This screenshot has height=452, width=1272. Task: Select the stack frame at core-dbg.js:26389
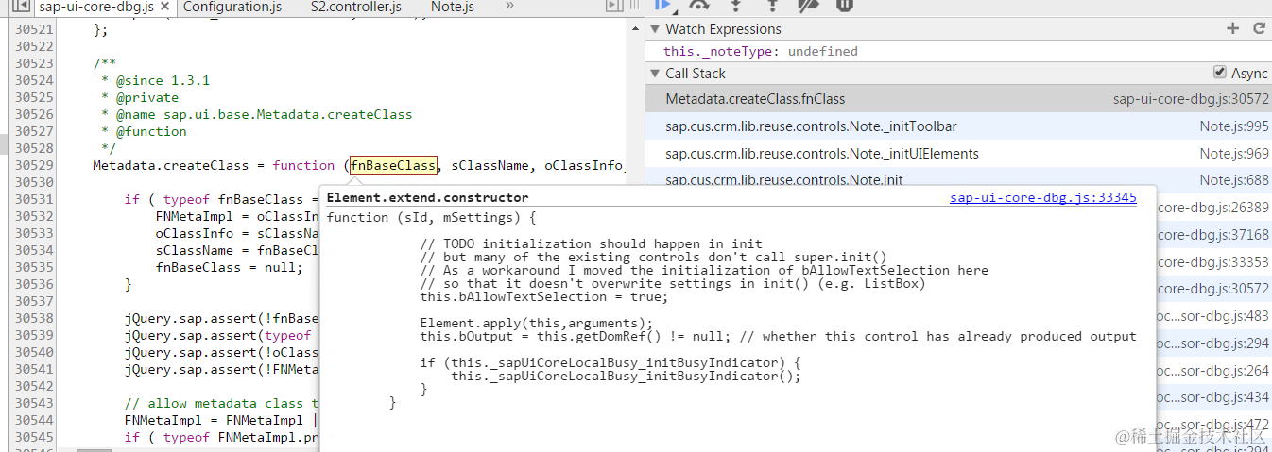pyautogui.click(x=1214, y=208)
